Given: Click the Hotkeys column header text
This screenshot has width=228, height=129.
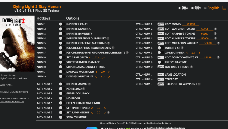Looking at the screenshot, I should point(43,18).
